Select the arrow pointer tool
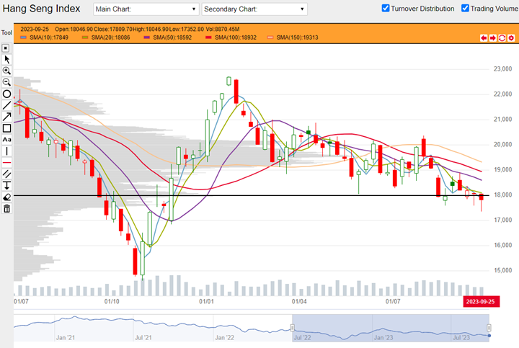Viewport: 519px width, 348px height. tap(6, 60)
